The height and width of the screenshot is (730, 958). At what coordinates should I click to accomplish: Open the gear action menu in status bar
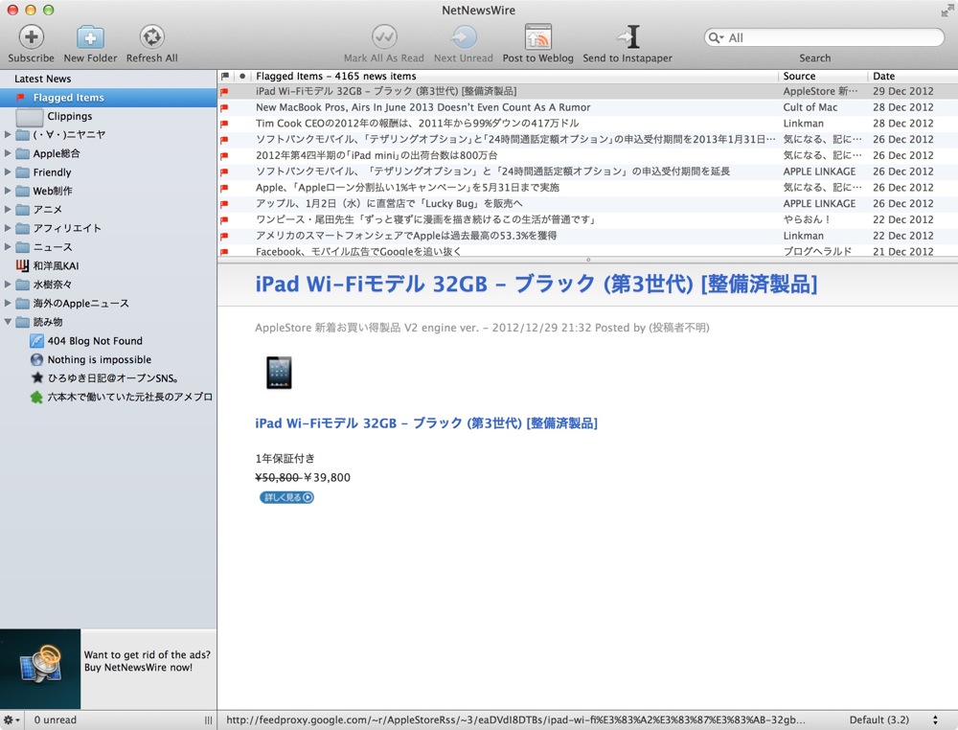click(11, 719)
